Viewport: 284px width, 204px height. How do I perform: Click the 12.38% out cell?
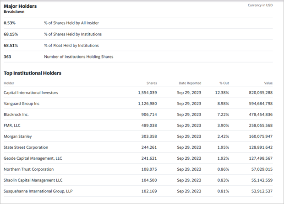(x=222, y=93)
